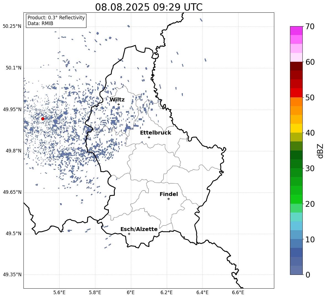Click the dark maroon colorbar segment below 60

pos(296,66)
